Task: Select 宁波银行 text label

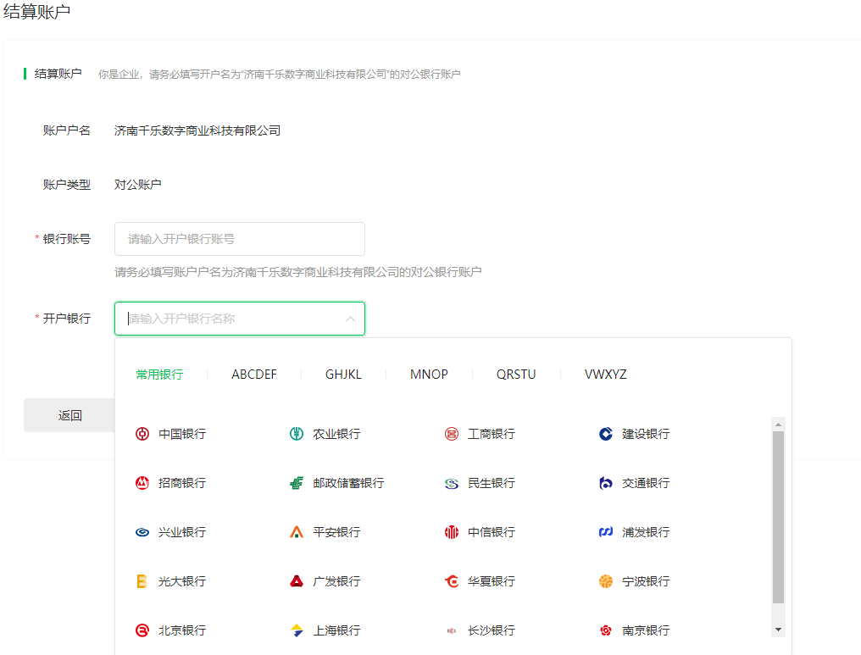Action: point(646,581)
